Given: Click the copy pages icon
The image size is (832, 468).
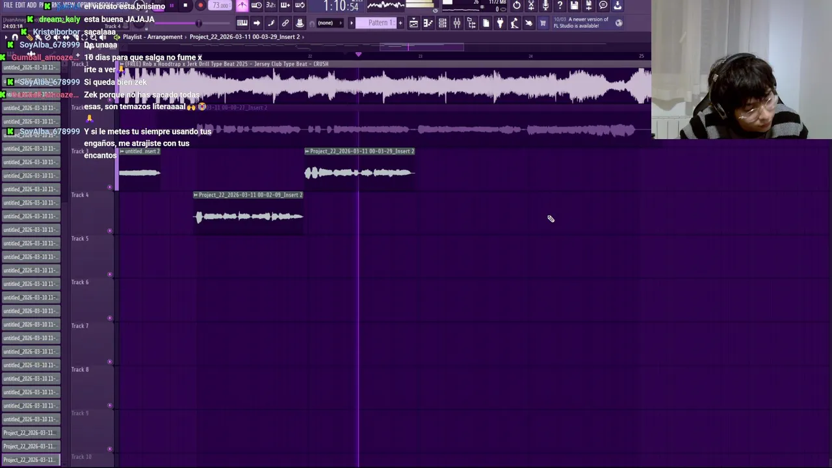Looking at the screenshot, I should click(x=486, y=23).
